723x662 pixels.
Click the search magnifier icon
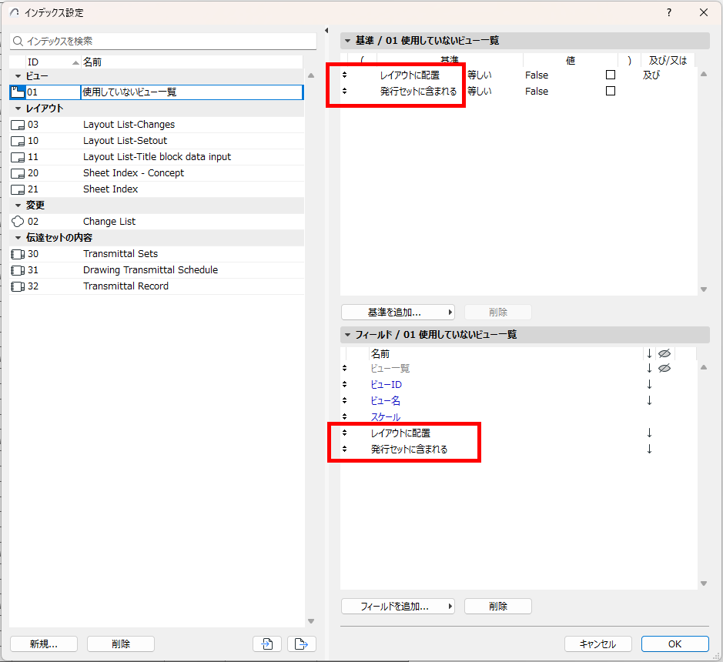(x=18, y=41)
